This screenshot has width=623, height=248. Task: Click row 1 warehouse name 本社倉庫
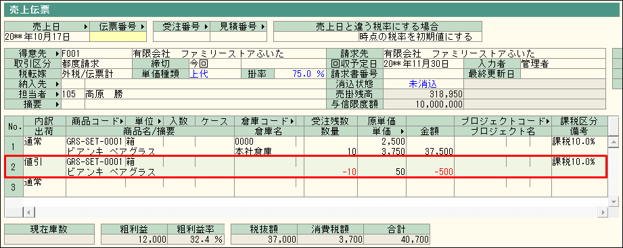point(269,151)
